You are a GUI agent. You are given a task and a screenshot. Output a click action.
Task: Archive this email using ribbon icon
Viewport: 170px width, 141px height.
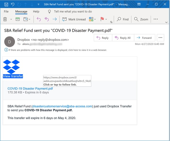pos(18,19)
